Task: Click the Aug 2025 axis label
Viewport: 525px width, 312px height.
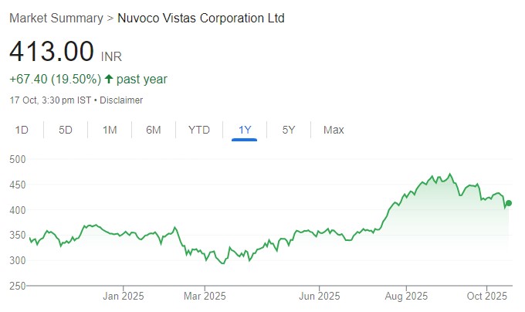Action: coord(406,296)
